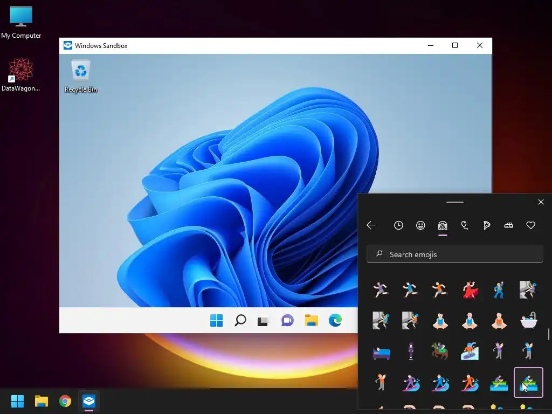This screenshot has height=414, width=552.
Task: Open the host Start menu
Action: coord(17,401)
